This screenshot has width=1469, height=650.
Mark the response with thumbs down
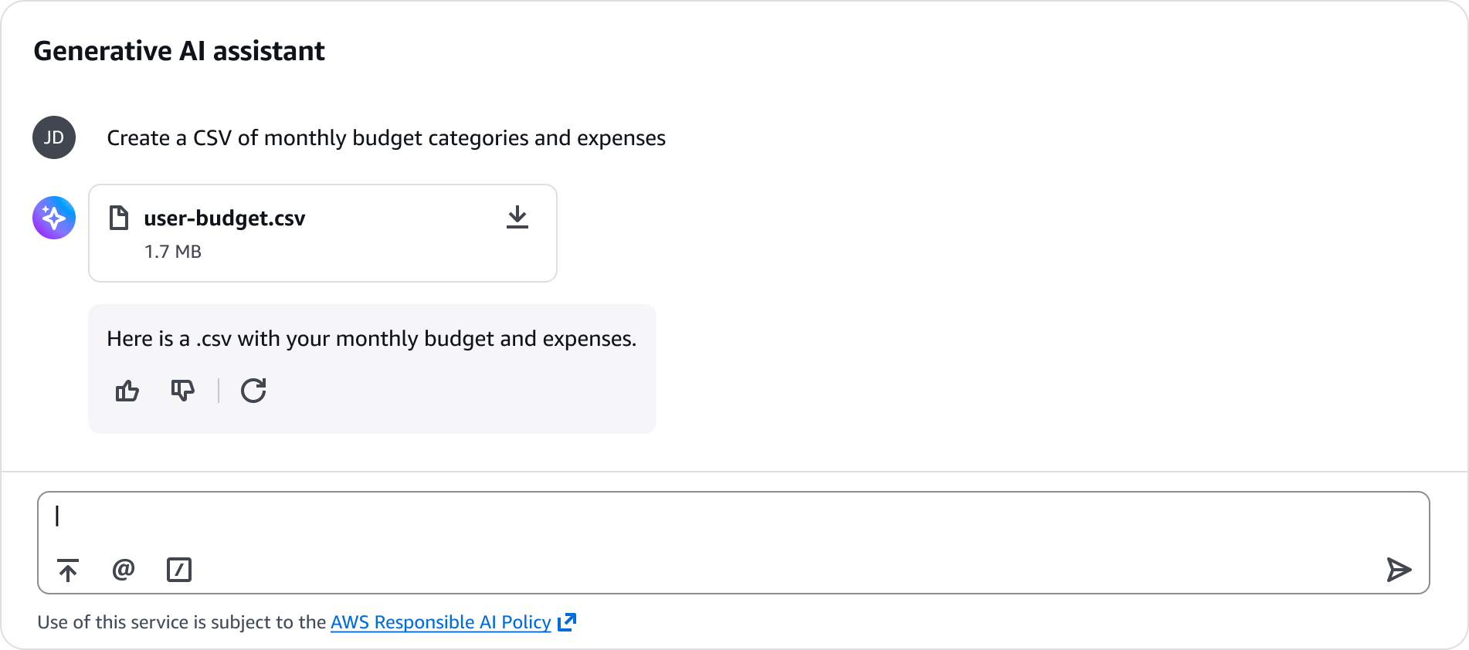pos(183,391)
